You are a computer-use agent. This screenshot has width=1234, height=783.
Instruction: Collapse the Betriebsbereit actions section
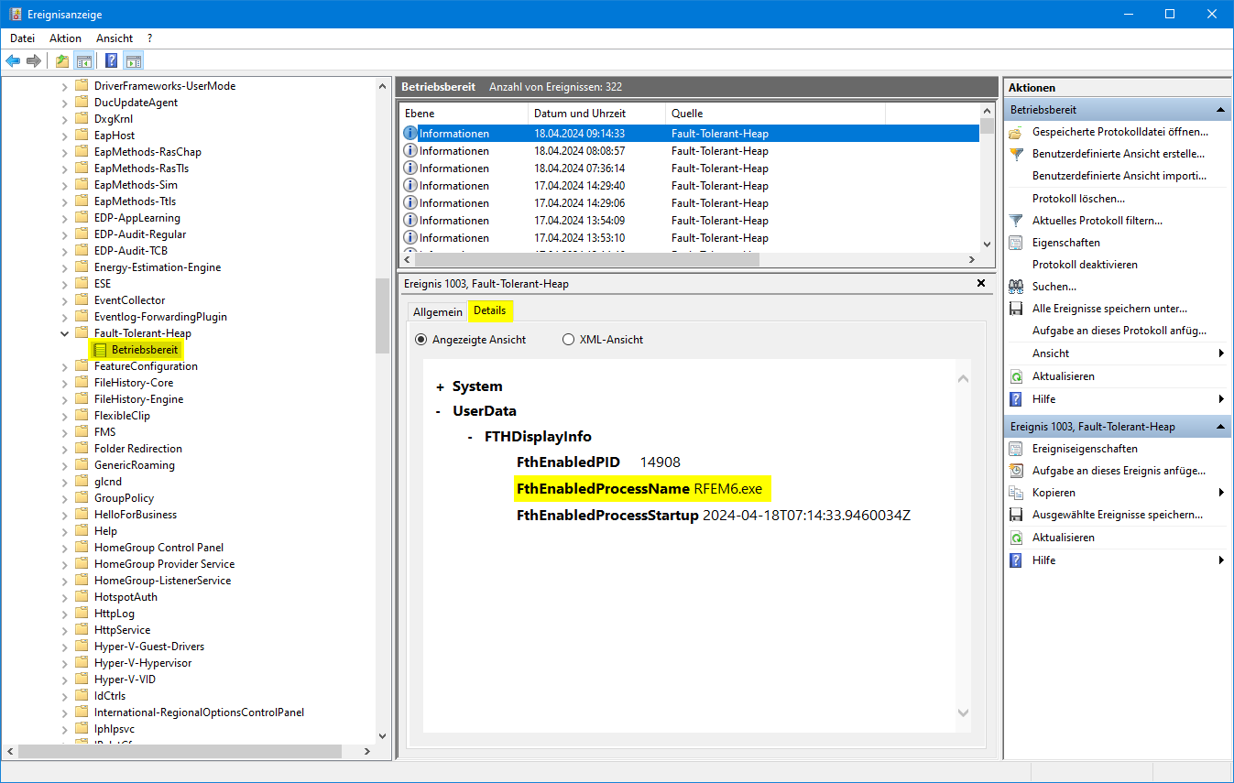coord(1220,110)
